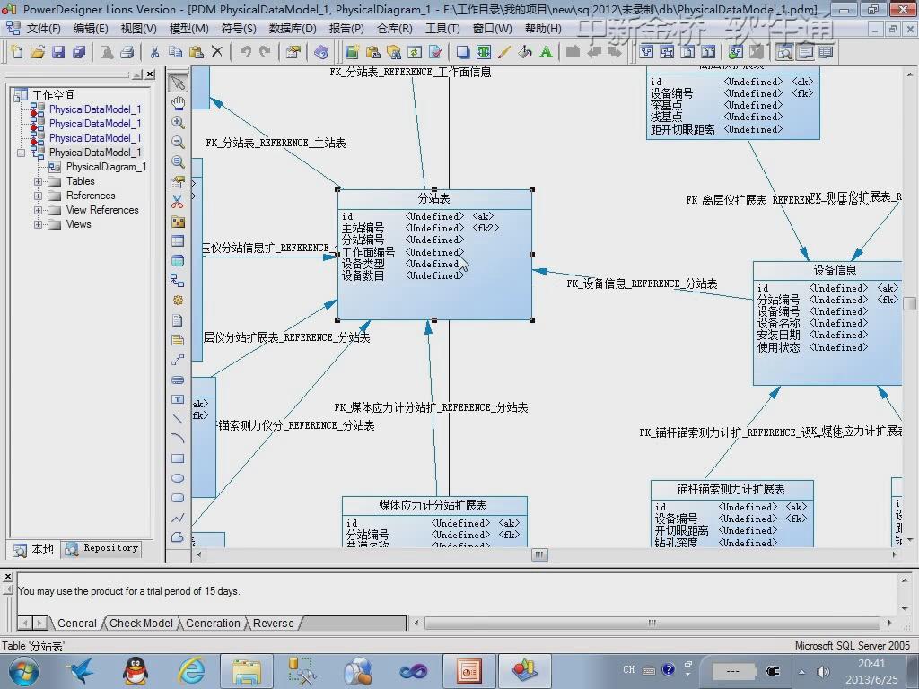Image resolution: width=919 pixels, height=689 pixels.
Task: Pick the Zoom Out tool in palette
Action: [x=179, y=143]
